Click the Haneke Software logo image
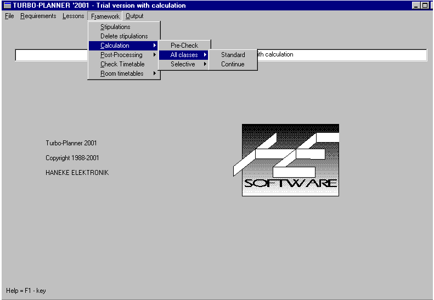 click(x=286, y=160)
